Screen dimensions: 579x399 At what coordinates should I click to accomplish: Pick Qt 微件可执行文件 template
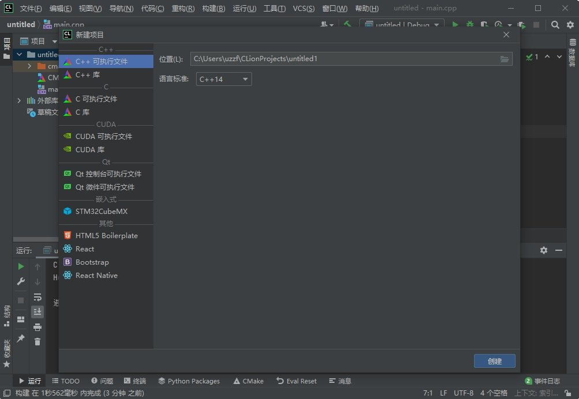106,187
